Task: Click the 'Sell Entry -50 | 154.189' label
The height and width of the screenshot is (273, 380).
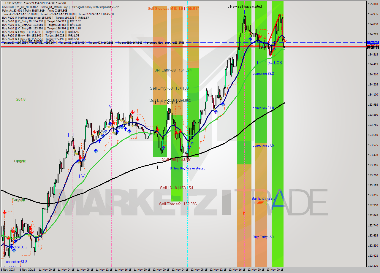Action: [169, 88]
